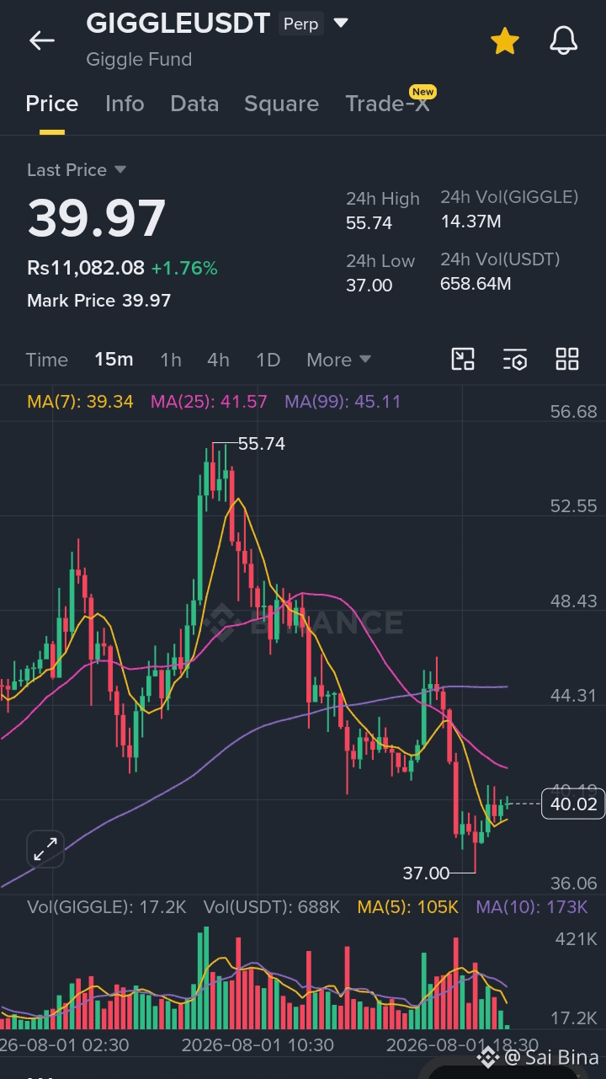Image resolution: width=606 pixels, height=1079 pixels.
Task: Tap the Perp contract badge
Action: point(300,24)
